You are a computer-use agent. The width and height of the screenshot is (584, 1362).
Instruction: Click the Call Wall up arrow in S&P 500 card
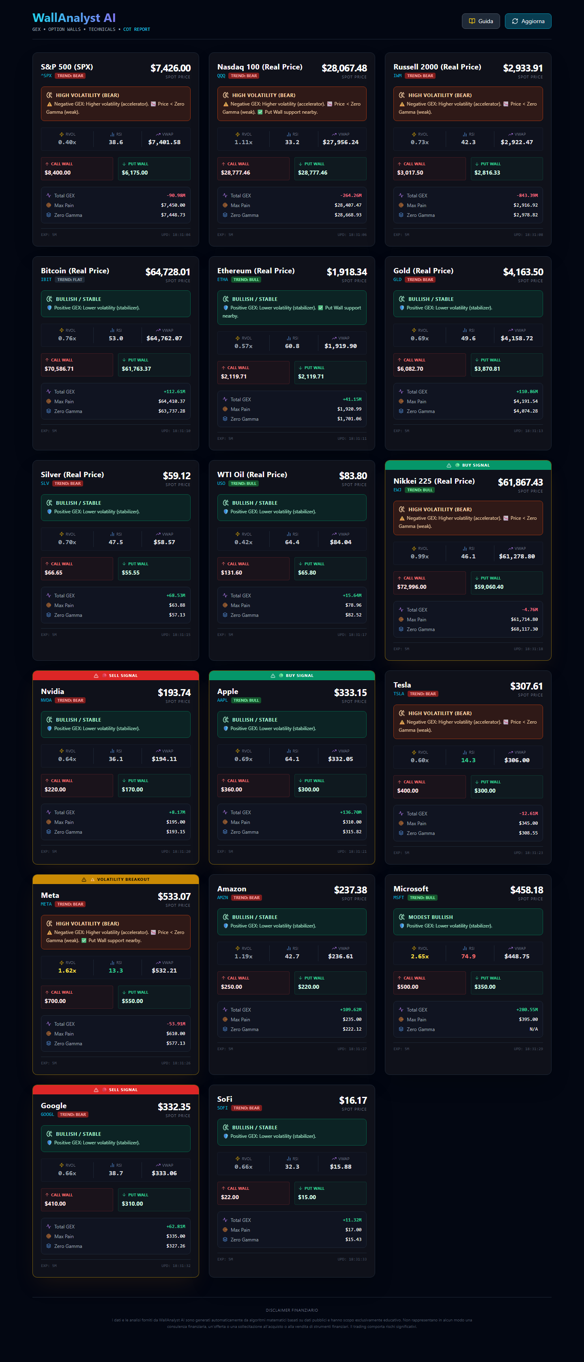click(x=47, y=164)
